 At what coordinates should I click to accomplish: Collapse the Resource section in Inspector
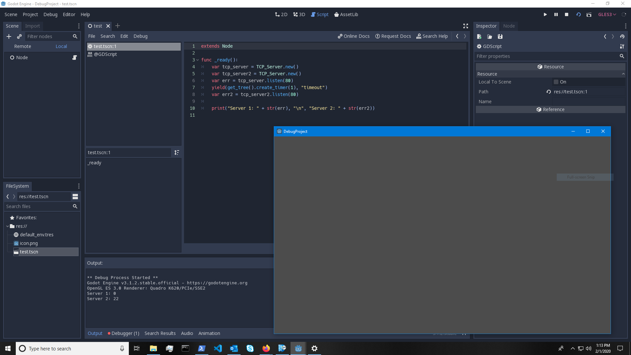click(x=550, y=74)
